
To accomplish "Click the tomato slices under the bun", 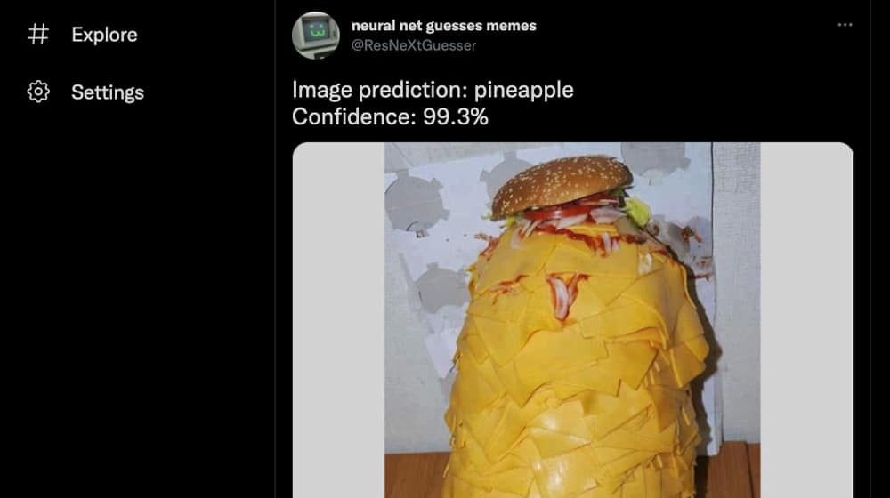I will click(x=562, y=209).
